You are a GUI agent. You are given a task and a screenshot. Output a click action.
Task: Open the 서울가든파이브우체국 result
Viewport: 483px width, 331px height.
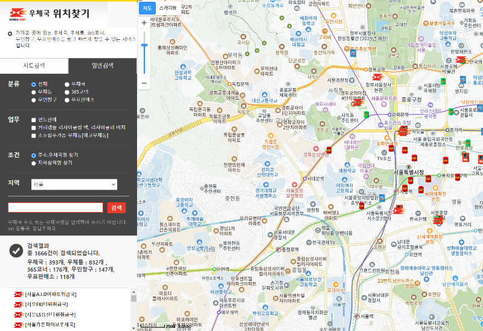coord(50,325)
